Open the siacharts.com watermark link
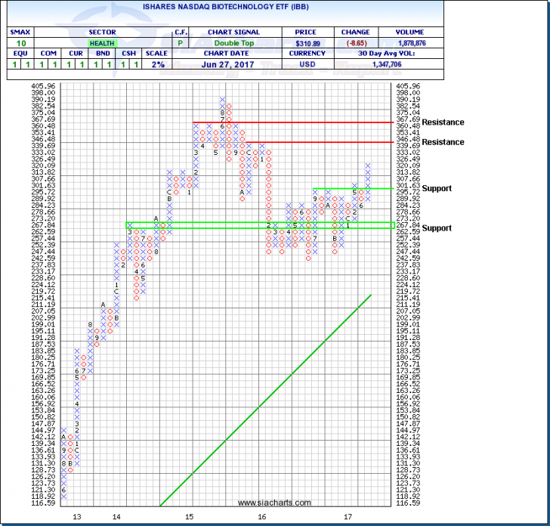 coord(274,503)
